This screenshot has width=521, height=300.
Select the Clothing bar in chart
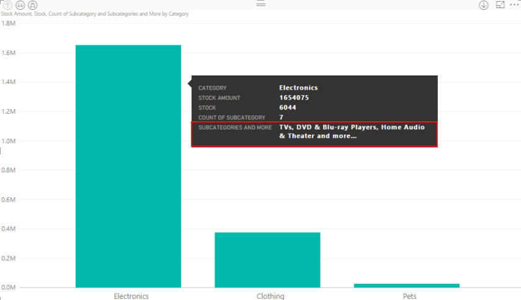click(x=267, y=260)
